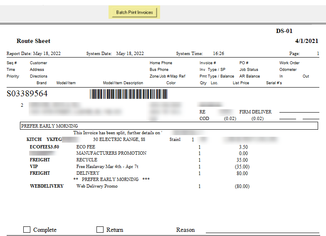Viewport: 326px width, 236px height.
Task: Tick the Return checkbox
Action: click(x=100, y=229)
